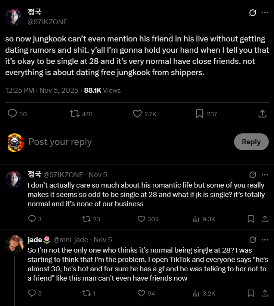This screenshot has height=306, width=274.
Task: Open the 12:25 PM Nov 5, 2025 timestamp
Action: (x=42, y=90)
